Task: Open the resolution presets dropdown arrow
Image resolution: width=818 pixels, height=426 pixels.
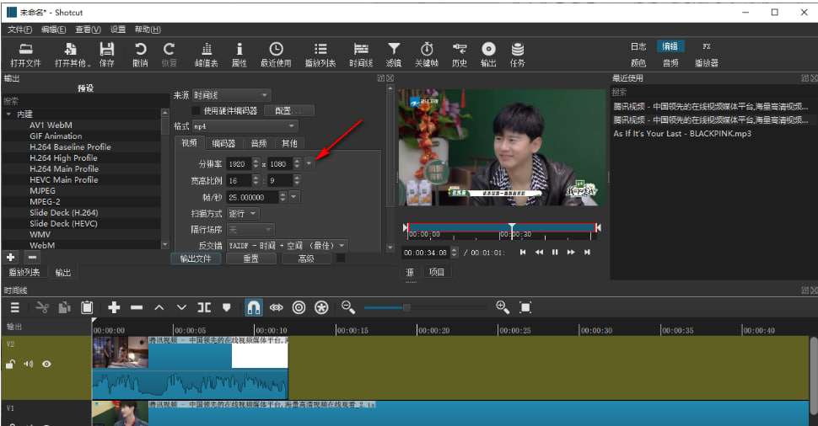Action: (309, 163)
